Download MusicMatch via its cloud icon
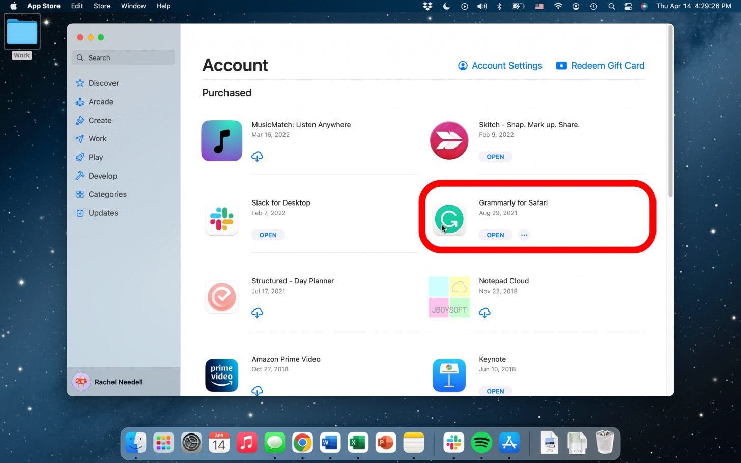 257,156
